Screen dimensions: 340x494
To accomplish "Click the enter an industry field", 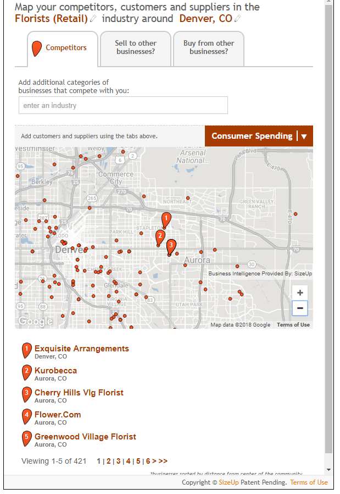I will pos(123,105).
